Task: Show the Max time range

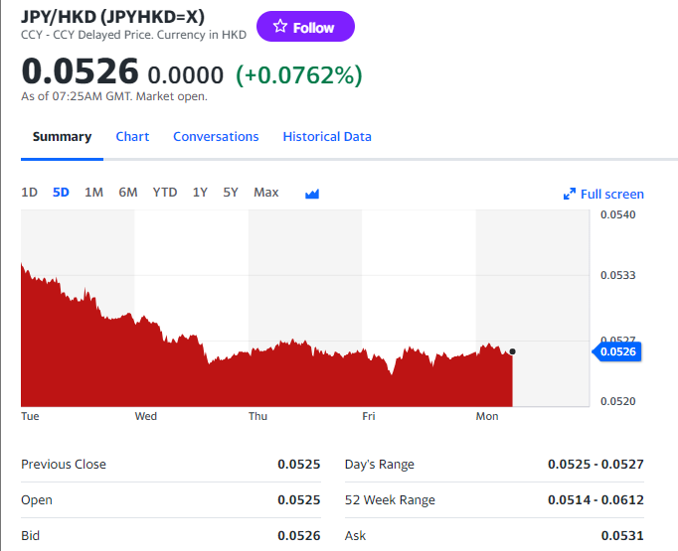Action: pyautogui.click(x=266, y=193)
